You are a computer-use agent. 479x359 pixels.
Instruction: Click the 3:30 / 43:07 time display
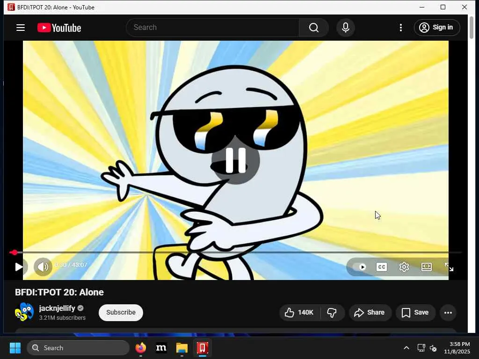71,265
